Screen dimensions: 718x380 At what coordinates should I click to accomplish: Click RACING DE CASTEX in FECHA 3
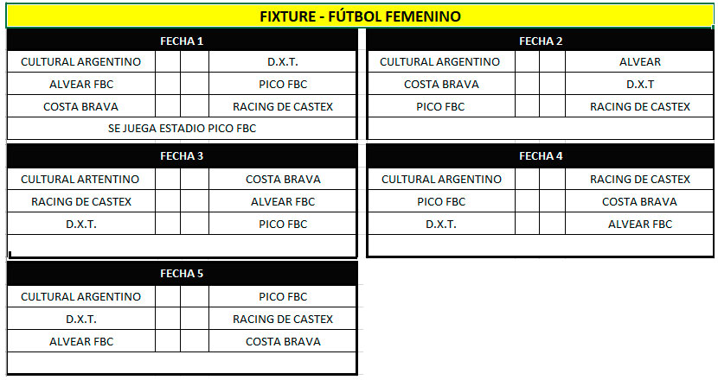(x=80, y=201)
